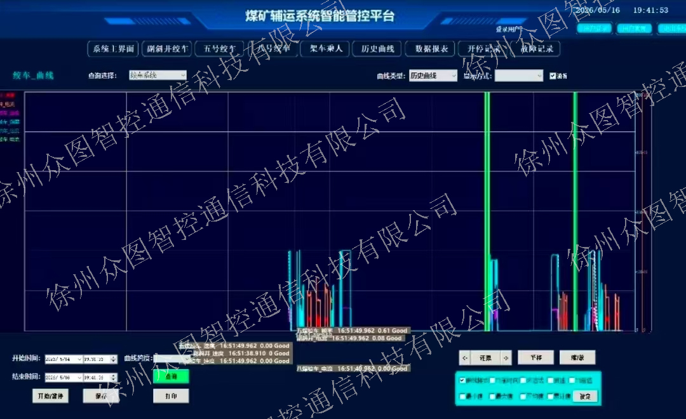Click the red legend entry of curve legend

pyautogui.click(x=8, y=95)
